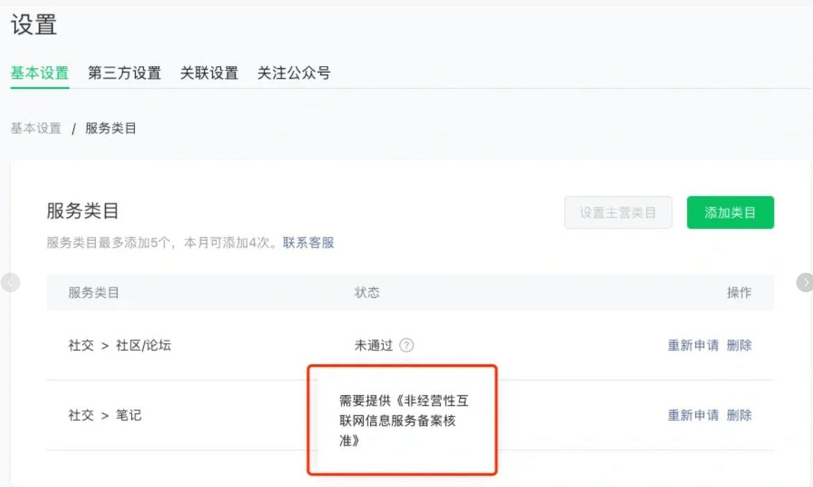Click the green 添加类目 button
This screenshot has width=813, height=487.
pyautogui.click(x=730, y=212)
